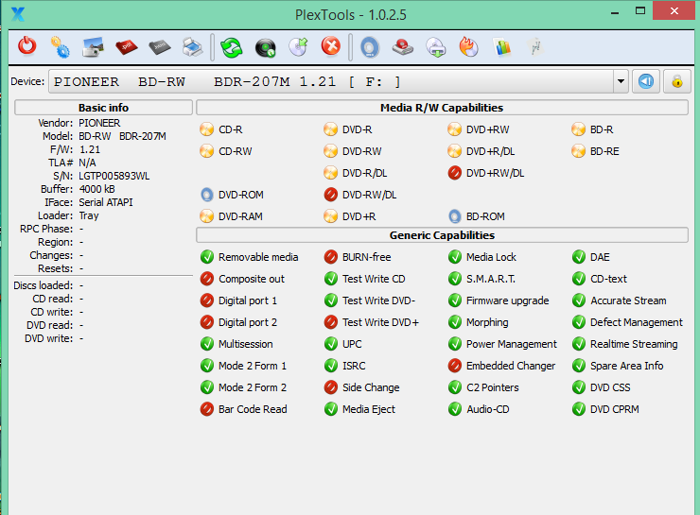Click the DVD-R/DL label

365,173
